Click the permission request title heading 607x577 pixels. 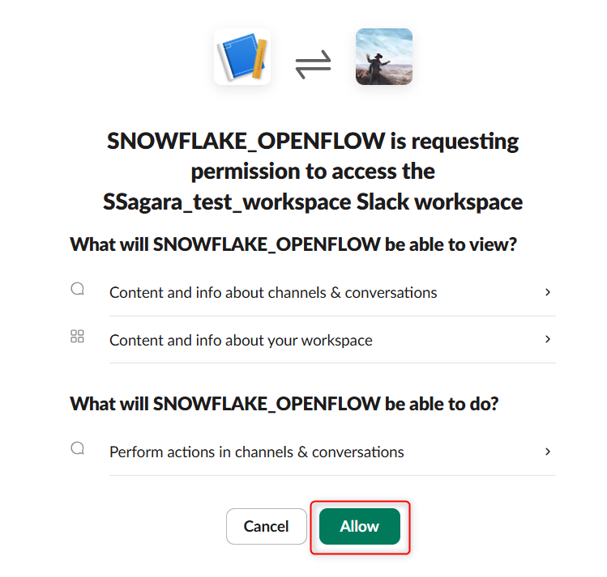tap(313, 172)
